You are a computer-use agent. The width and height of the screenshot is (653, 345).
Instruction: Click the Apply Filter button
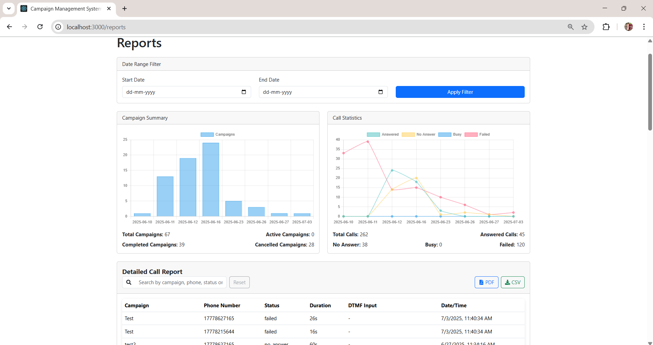coord(460,92)
